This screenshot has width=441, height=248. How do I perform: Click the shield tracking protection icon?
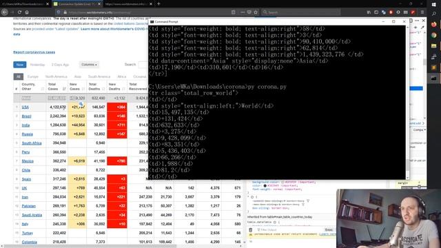(59, 12)
